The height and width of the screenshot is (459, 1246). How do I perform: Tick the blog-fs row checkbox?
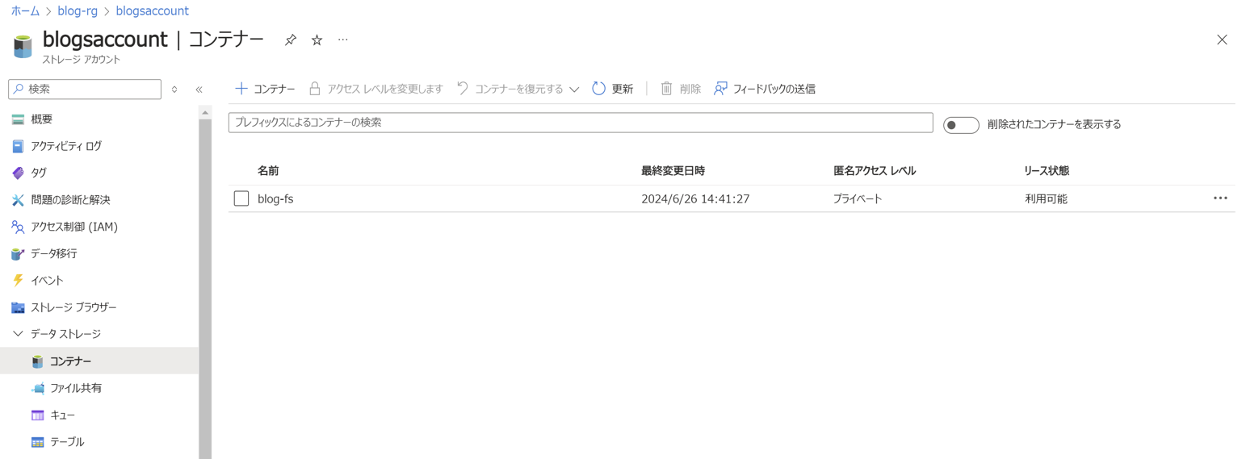[x=241, y=198]
